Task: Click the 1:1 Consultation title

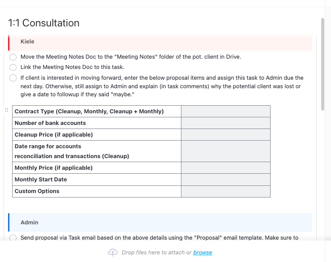Action: [44, 23]
